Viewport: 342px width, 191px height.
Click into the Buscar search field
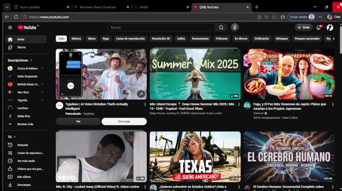pyautogui.click(x=161, y=27)
